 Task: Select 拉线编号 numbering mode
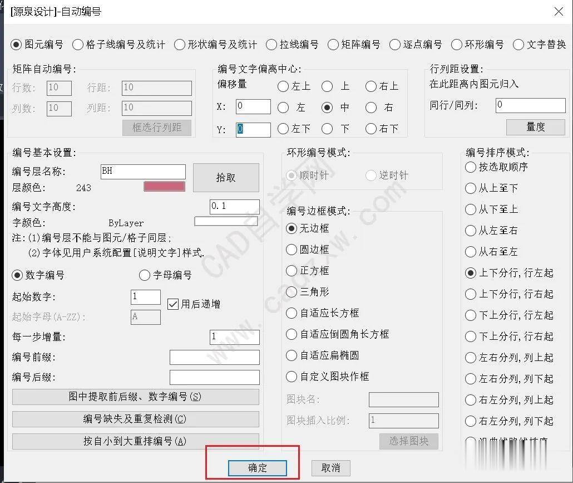point(271,45)
